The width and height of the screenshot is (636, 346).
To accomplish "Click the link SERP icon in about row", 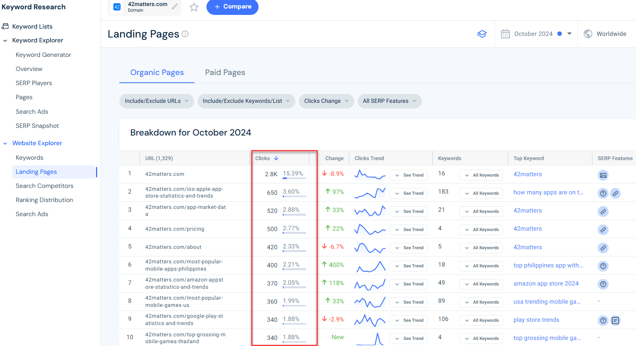I will click(x=603, y=248).
